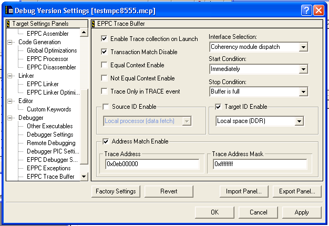Enable Source ID Enable checkbox

106,107
